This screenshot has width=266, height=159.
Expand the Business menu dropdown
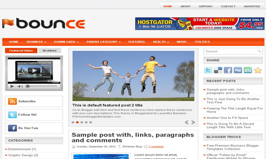36,42
